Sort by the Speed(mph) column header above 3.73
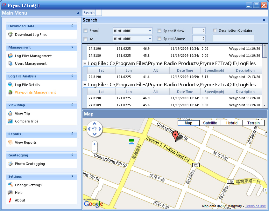The width and height of the screenshot is (269, 211). pos(214,70)
